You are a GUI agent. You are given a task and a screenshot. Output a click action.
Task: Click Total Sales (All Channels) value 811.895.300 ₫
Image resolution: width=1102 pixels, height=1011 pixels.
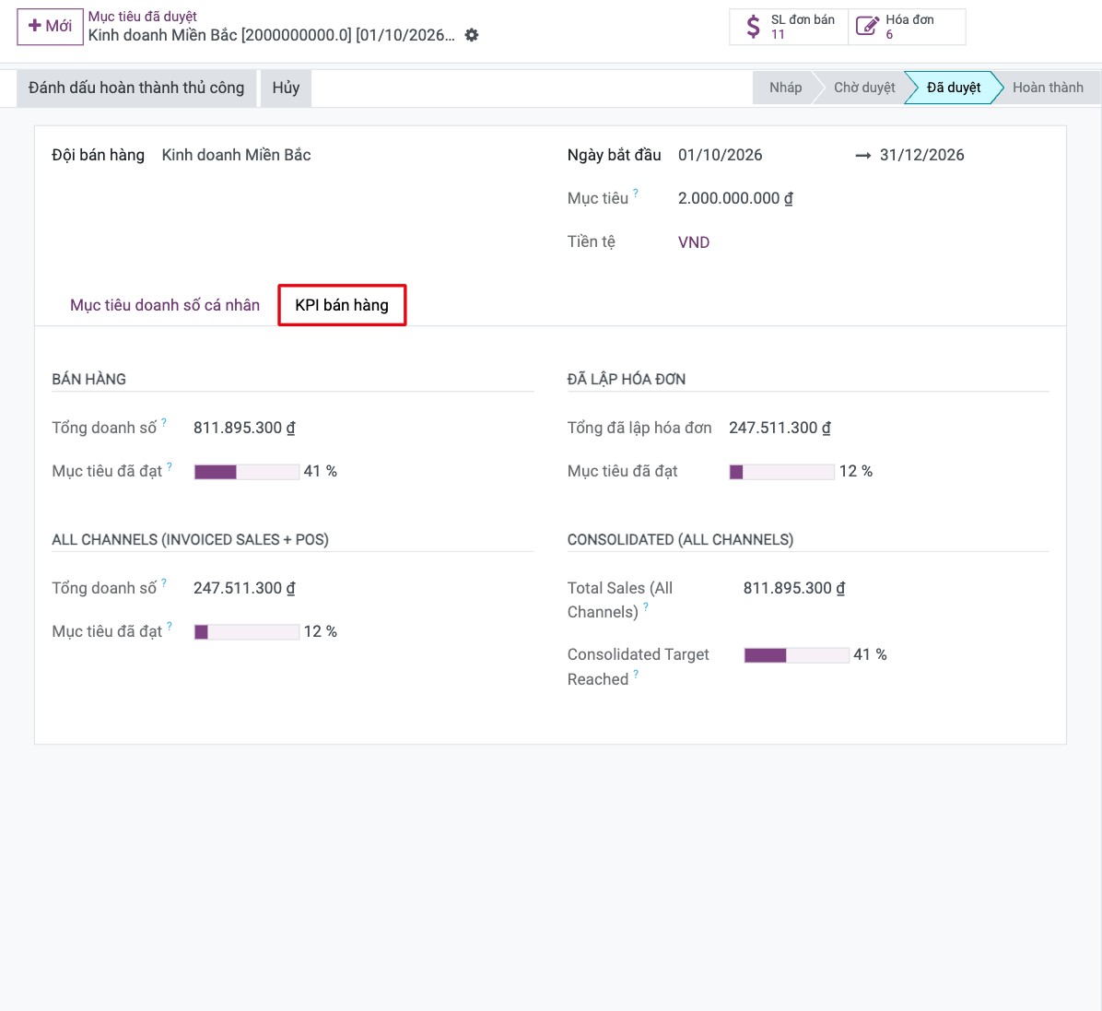[794, 589]
